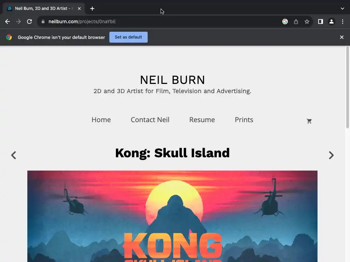Expand the tab search dropdown arrow
Image resolution: width=350 pixels, height=262 pixels.
tap(342, 9)
